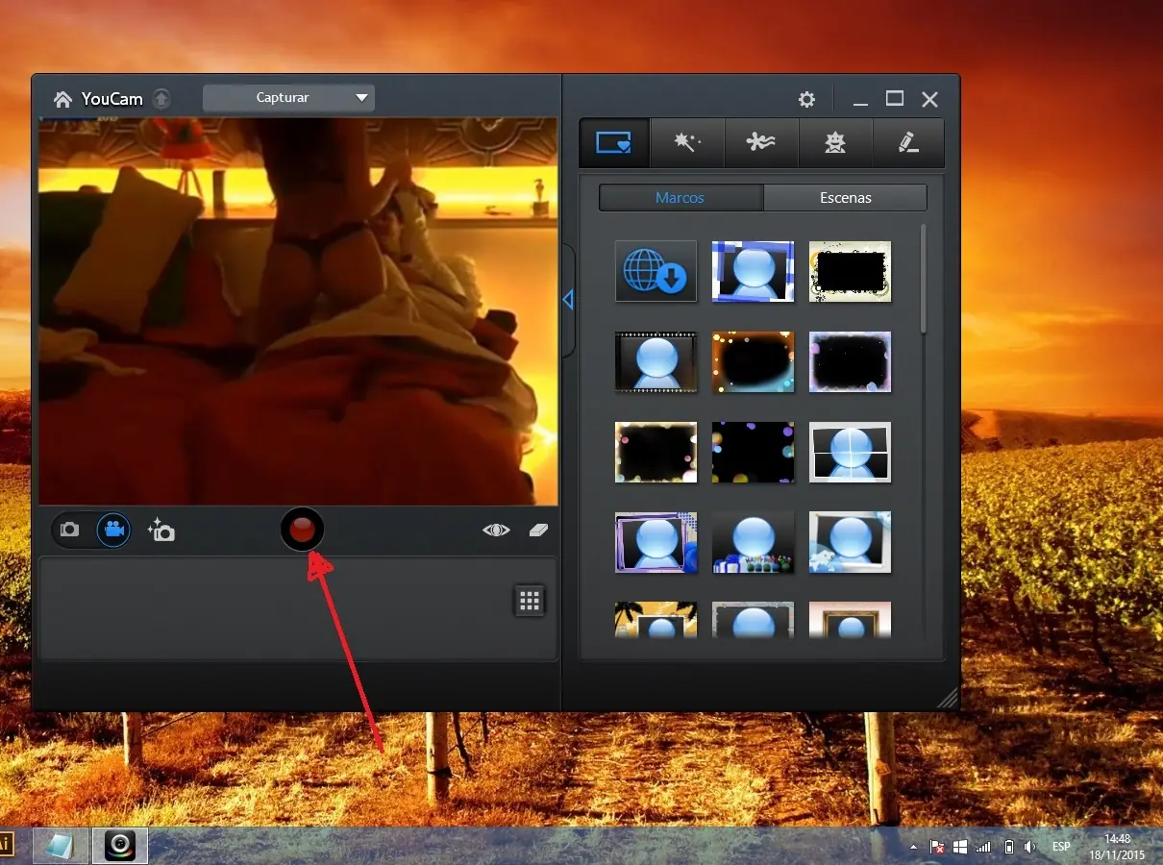Apply the gift boxes frame
This screenshot has width=1163, height=865.
pyautogui.click(x=753, y=542)
